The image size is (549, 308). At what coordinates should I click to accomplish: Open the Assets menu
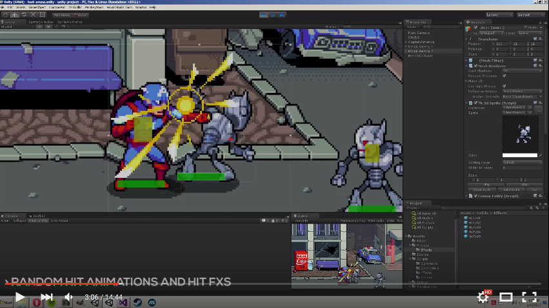click(20, 7)
